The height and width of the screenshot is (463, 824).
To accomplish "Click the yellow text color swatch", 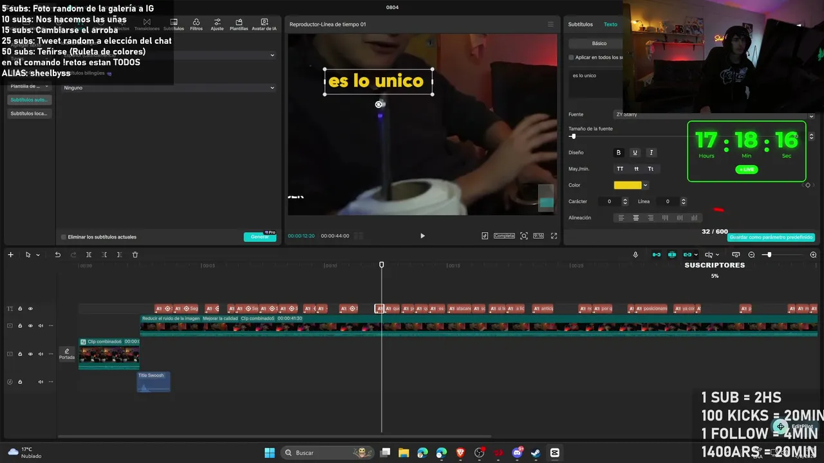I will pos(628,185).
